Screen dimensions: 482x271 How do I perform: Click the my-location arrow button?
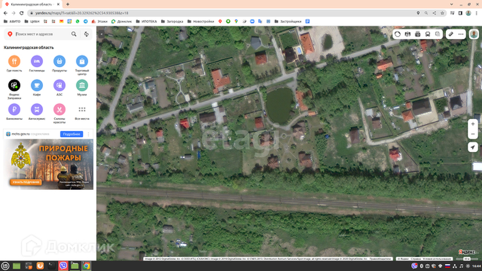click(x=473, y=147)
